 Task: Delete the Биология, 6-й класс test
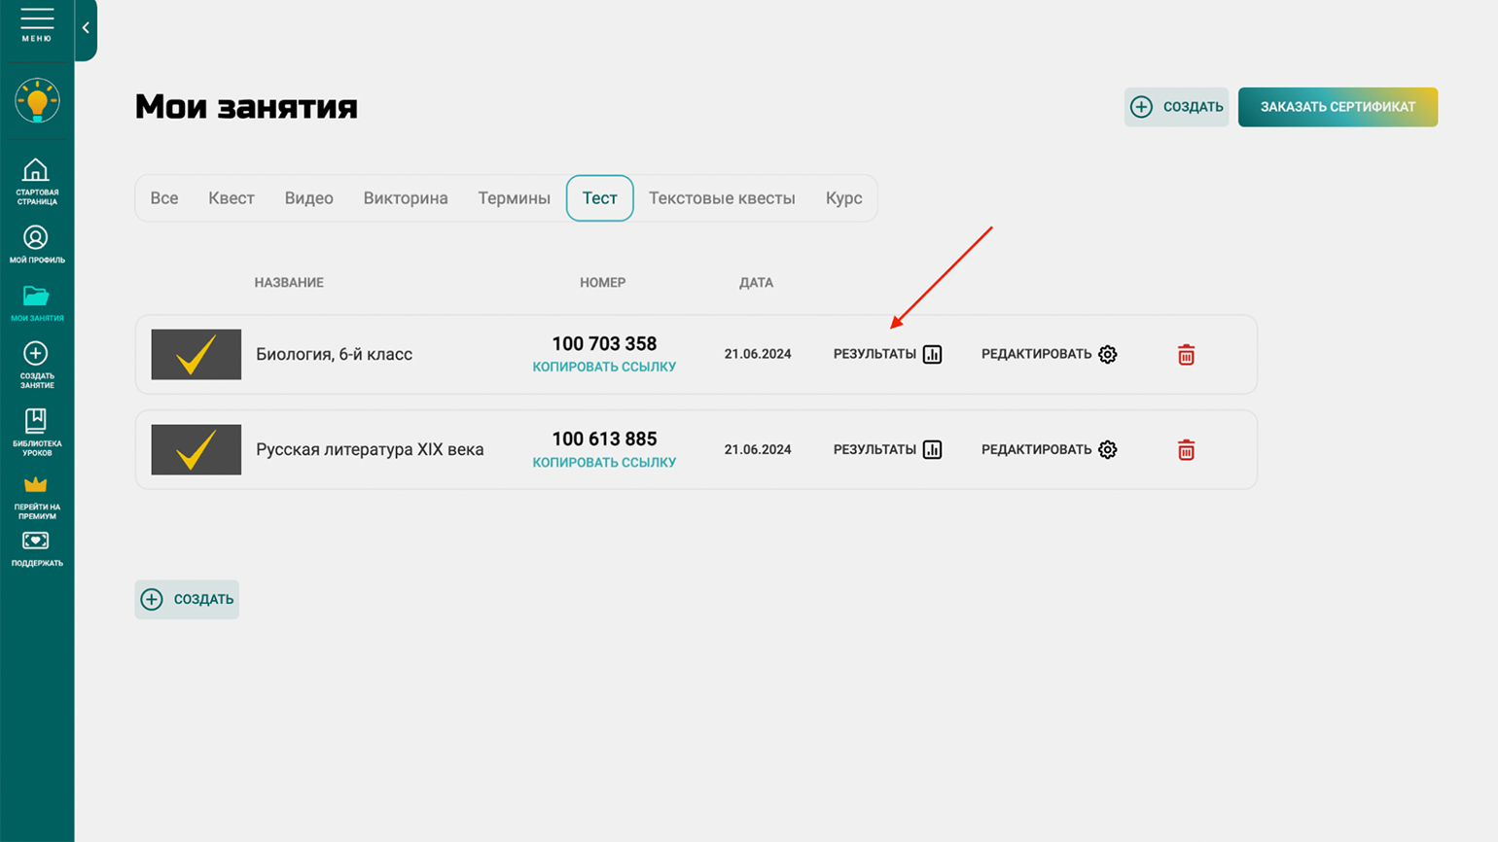[1186, 355]
